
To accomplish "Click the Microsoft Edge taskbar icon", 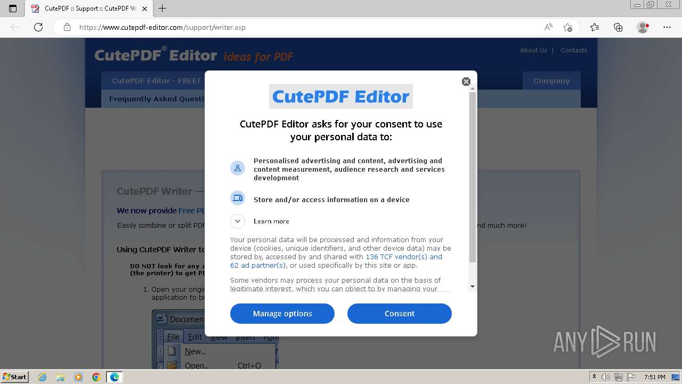I will [115, 377].
